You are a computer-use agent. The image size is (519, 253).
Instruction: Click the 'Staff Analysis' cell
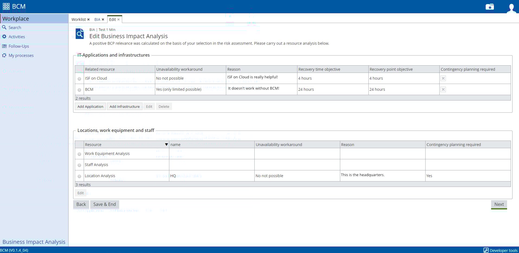pyautogui.click(x=126, y=165)
